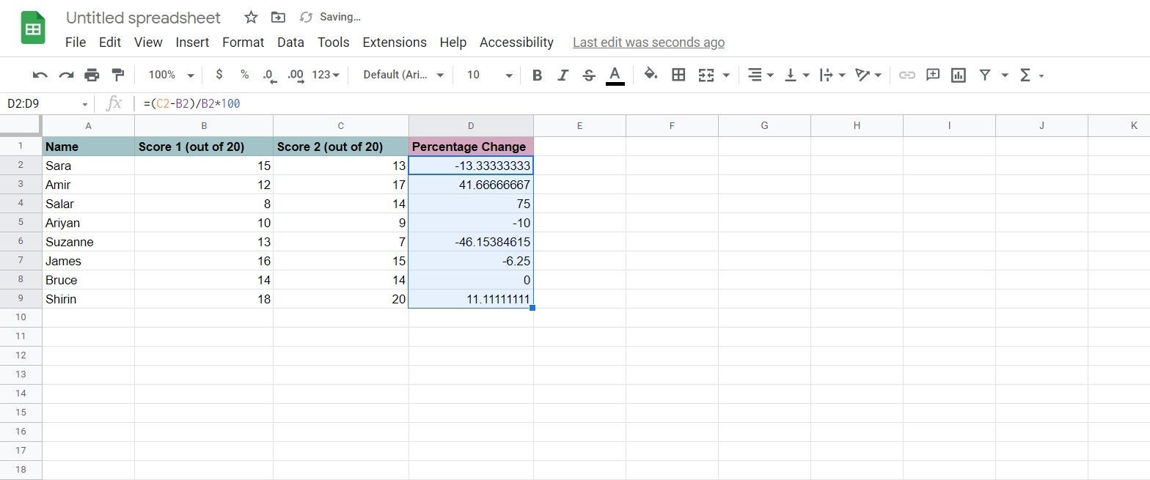The height and width of the screenshot is (480, 1150).
Task: Select column D header
Action: [471, 125]
